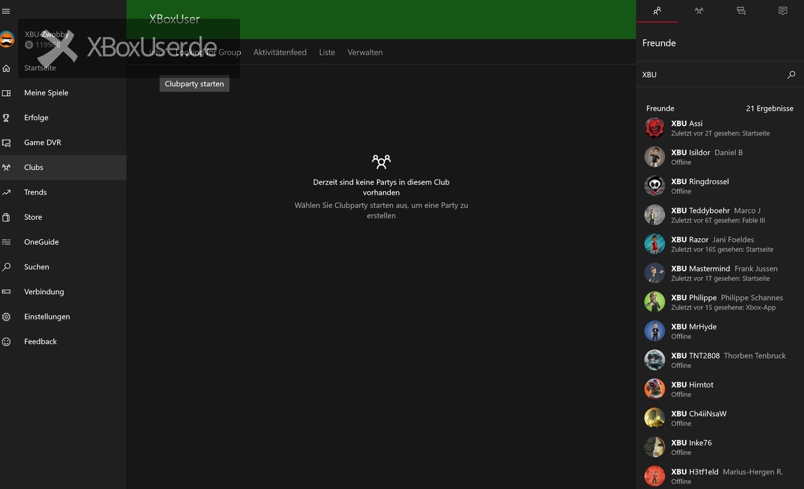Switch to the parties tab icon

click(699, 11)
